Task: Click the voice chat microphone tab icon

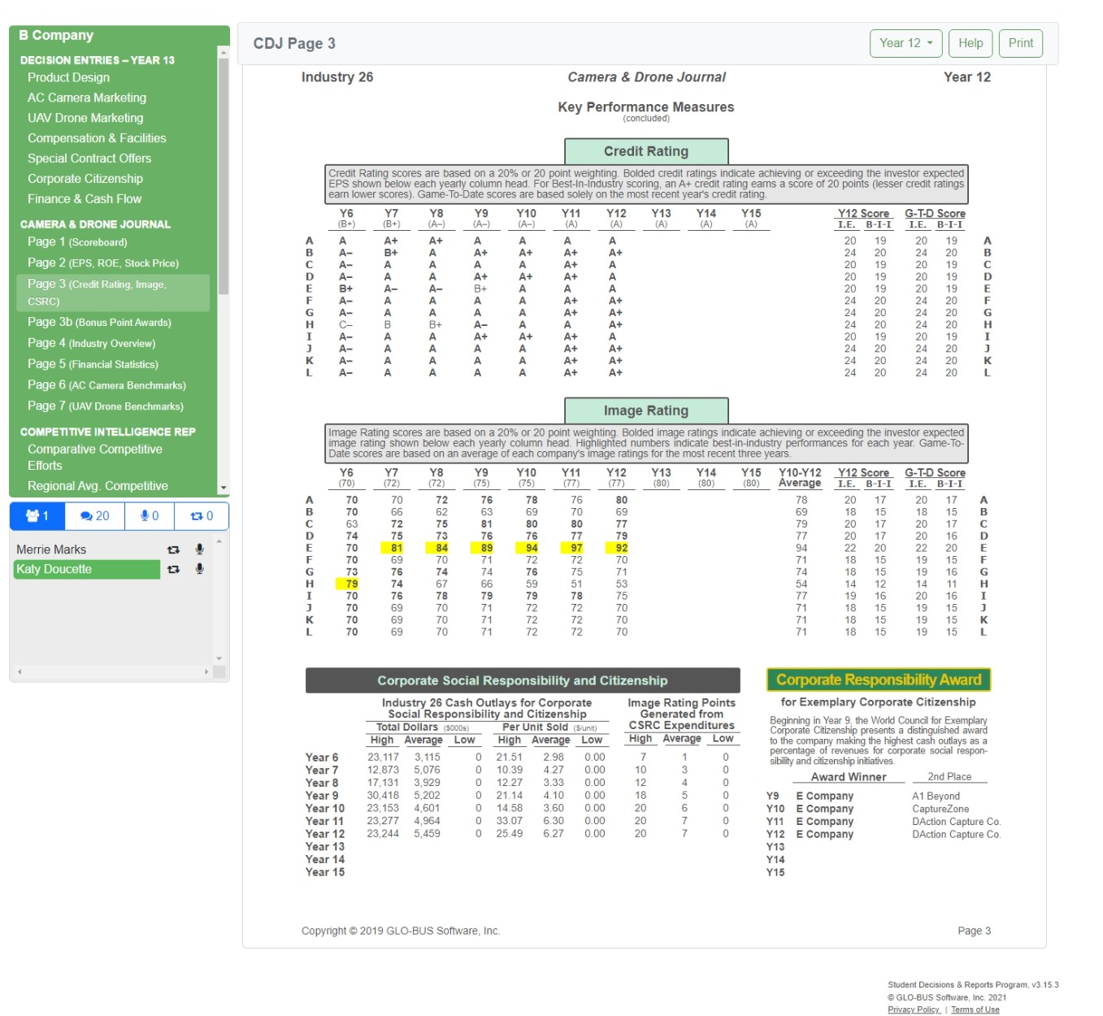Action: coord(149,515)
